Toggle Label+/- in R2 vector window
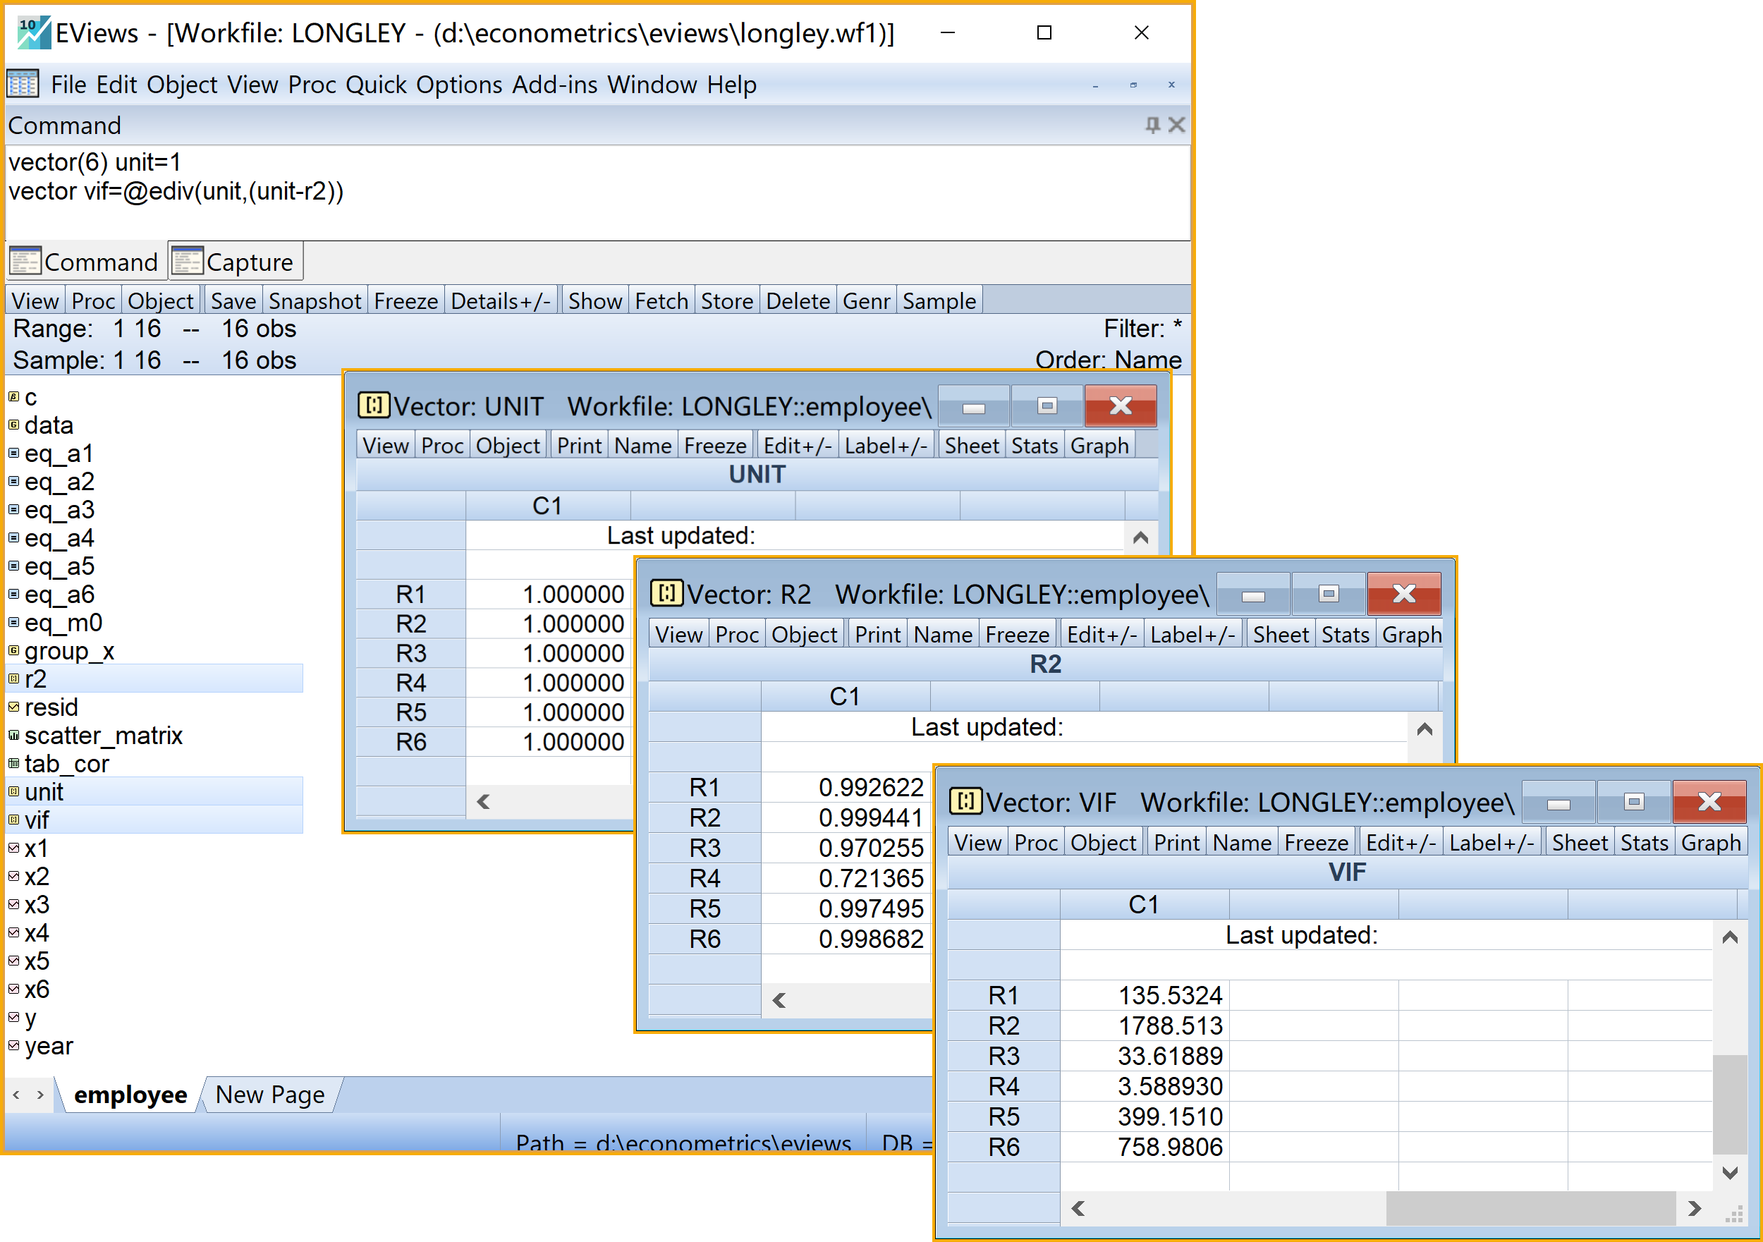The width and height of the screenshot is (1763, 1242). [x=1192, y=635]
